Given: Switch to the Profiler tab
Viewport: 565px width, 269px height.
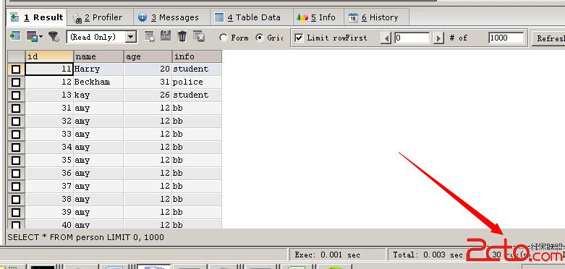Looking at the screenshot, I should pos(98,17).
